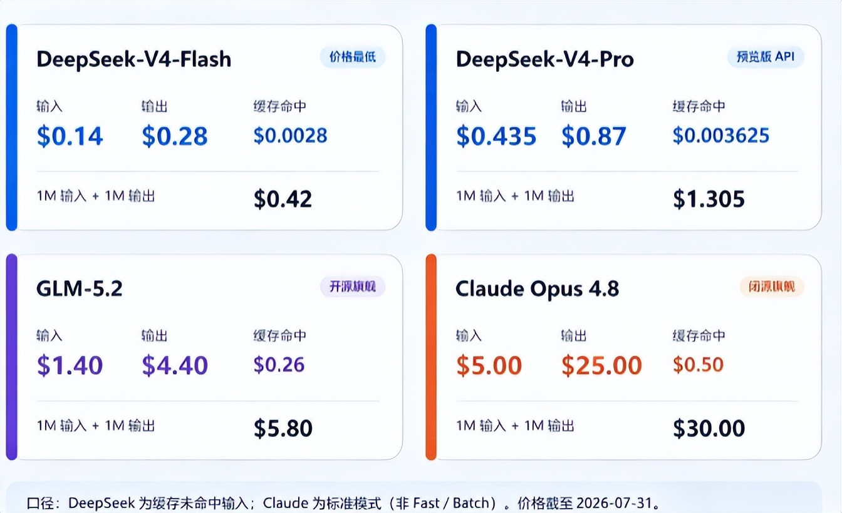Select the DeepSeek-V4-Flash card title
The height and width of the screenshot is (513, 842).
coord(134,59)
